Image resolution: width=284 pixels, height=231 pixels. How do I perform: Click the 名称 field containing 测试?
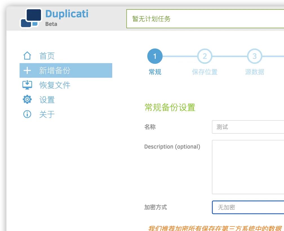click(248, 127)
